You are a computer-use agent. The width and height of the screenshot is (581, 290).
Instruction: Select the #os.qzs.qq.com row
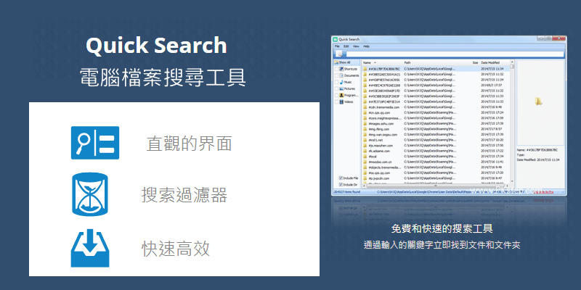pos(436,173)
